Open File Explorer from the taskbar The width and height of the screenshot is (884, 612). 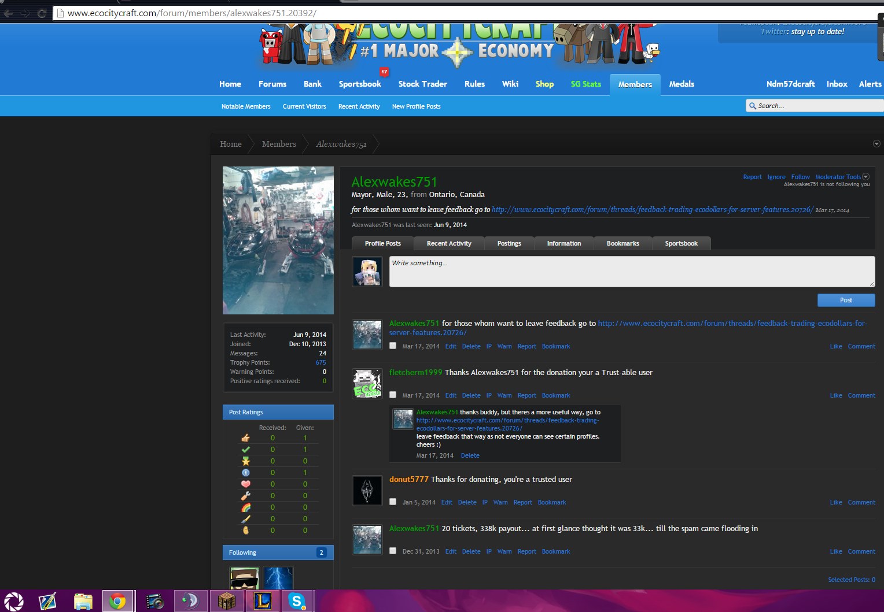click(x=83, y=602)
